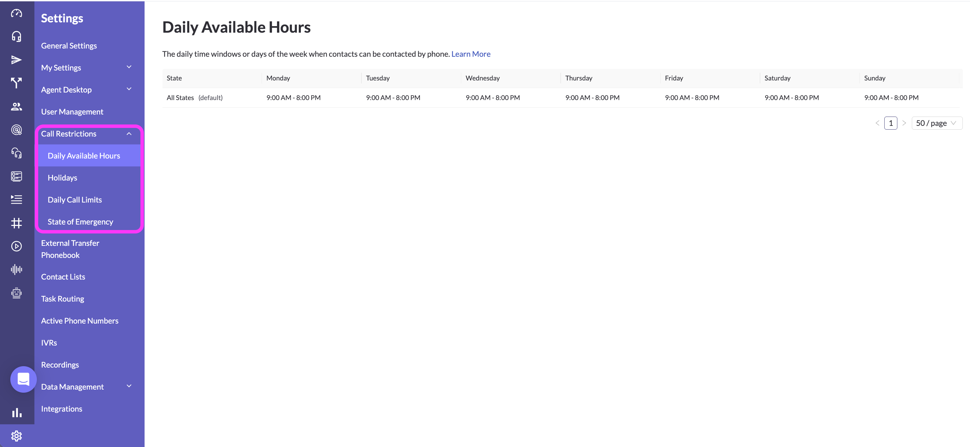Open the people/users icon in rail
The image size is (970, 447).
point(16,107)
